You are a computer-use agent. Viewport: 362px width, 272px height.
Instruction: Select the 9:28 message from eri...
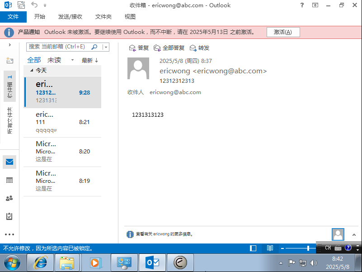62,92
